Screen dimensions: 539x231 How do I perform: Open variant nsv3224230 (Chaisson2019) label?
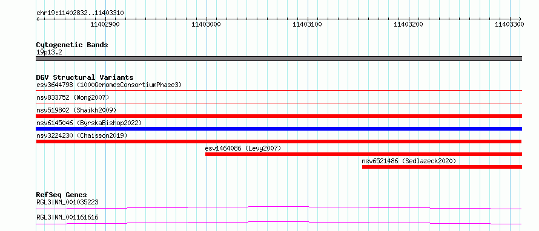tap(82, 136)
